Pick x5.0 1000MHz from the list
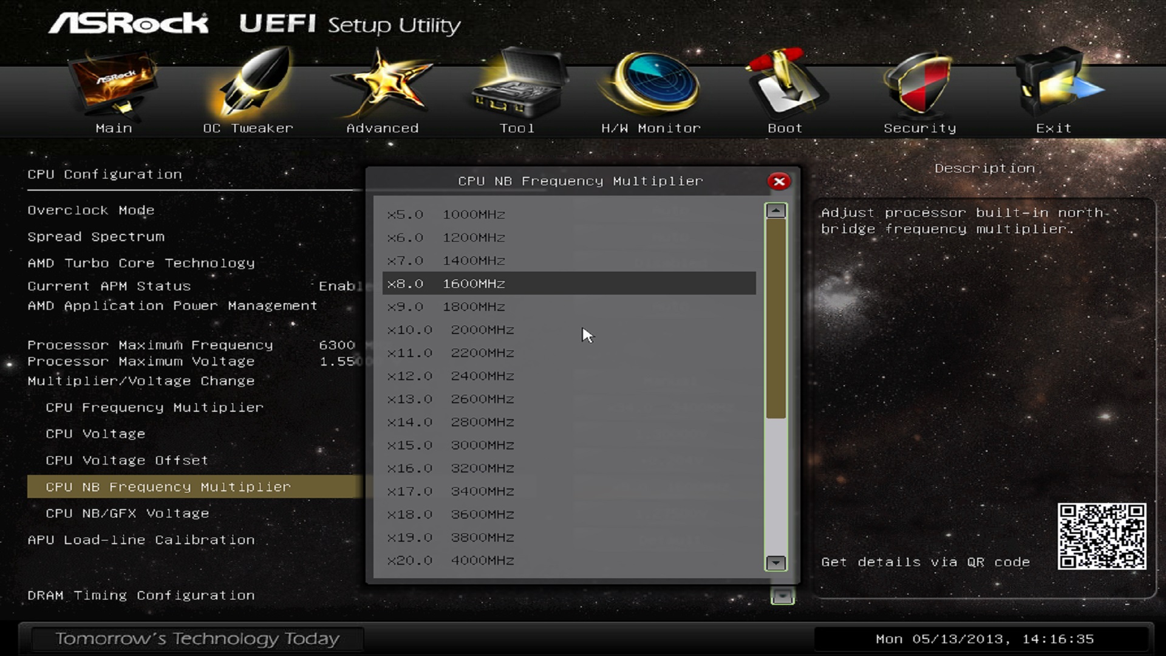Image resolution: width=1166 pixels, height=656 pixels. coord(446,214)
